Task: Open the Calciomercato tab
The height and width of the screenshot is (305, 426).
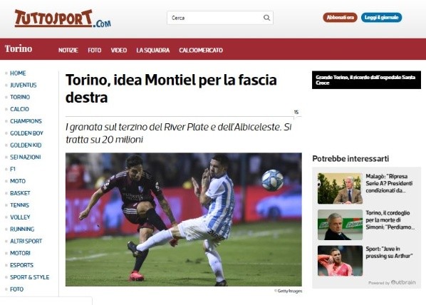Action: (201, 51)
